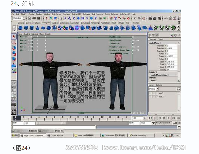Open the character set dropdown arrow
Viewport: 199px width, 154px height.
153,123
